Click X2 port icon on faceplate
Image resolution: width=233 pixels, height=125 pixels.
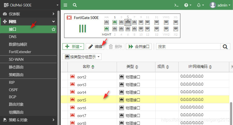pos(176,29)
